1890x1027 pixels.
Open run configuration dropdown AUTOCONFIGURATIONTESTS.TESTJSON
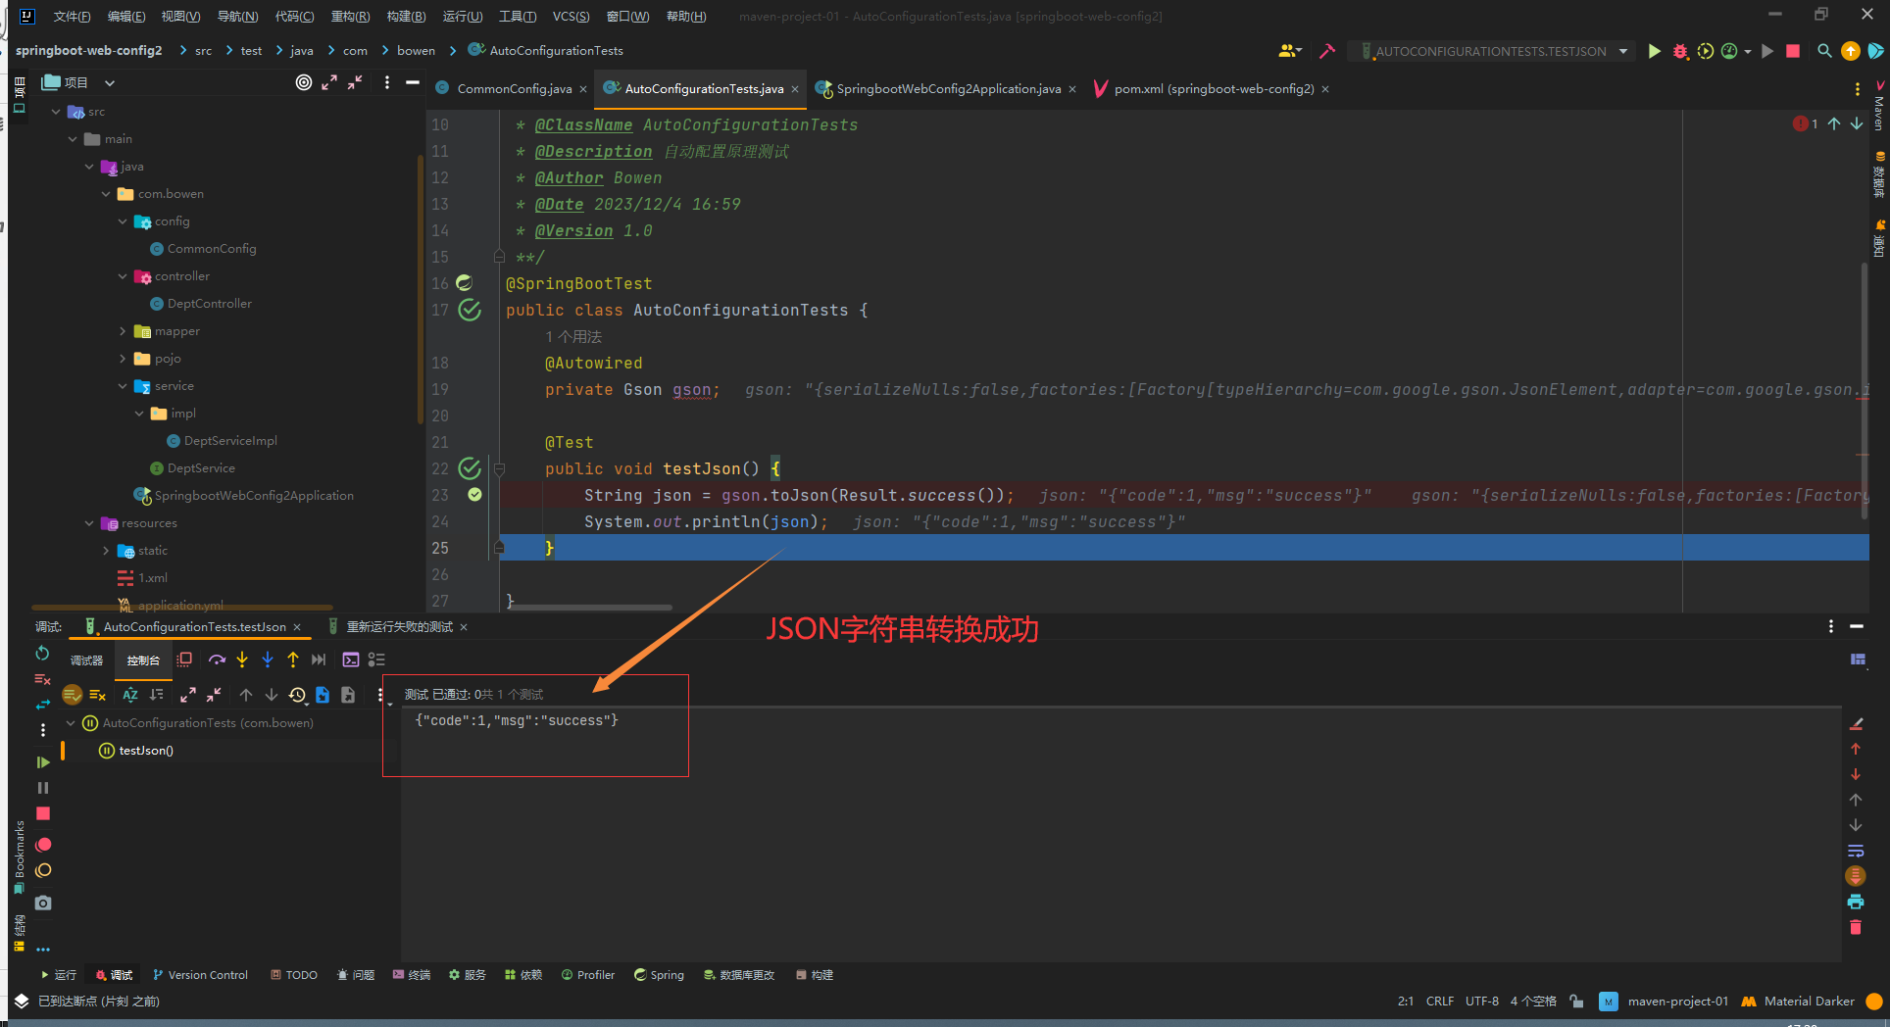(1494, 51)
